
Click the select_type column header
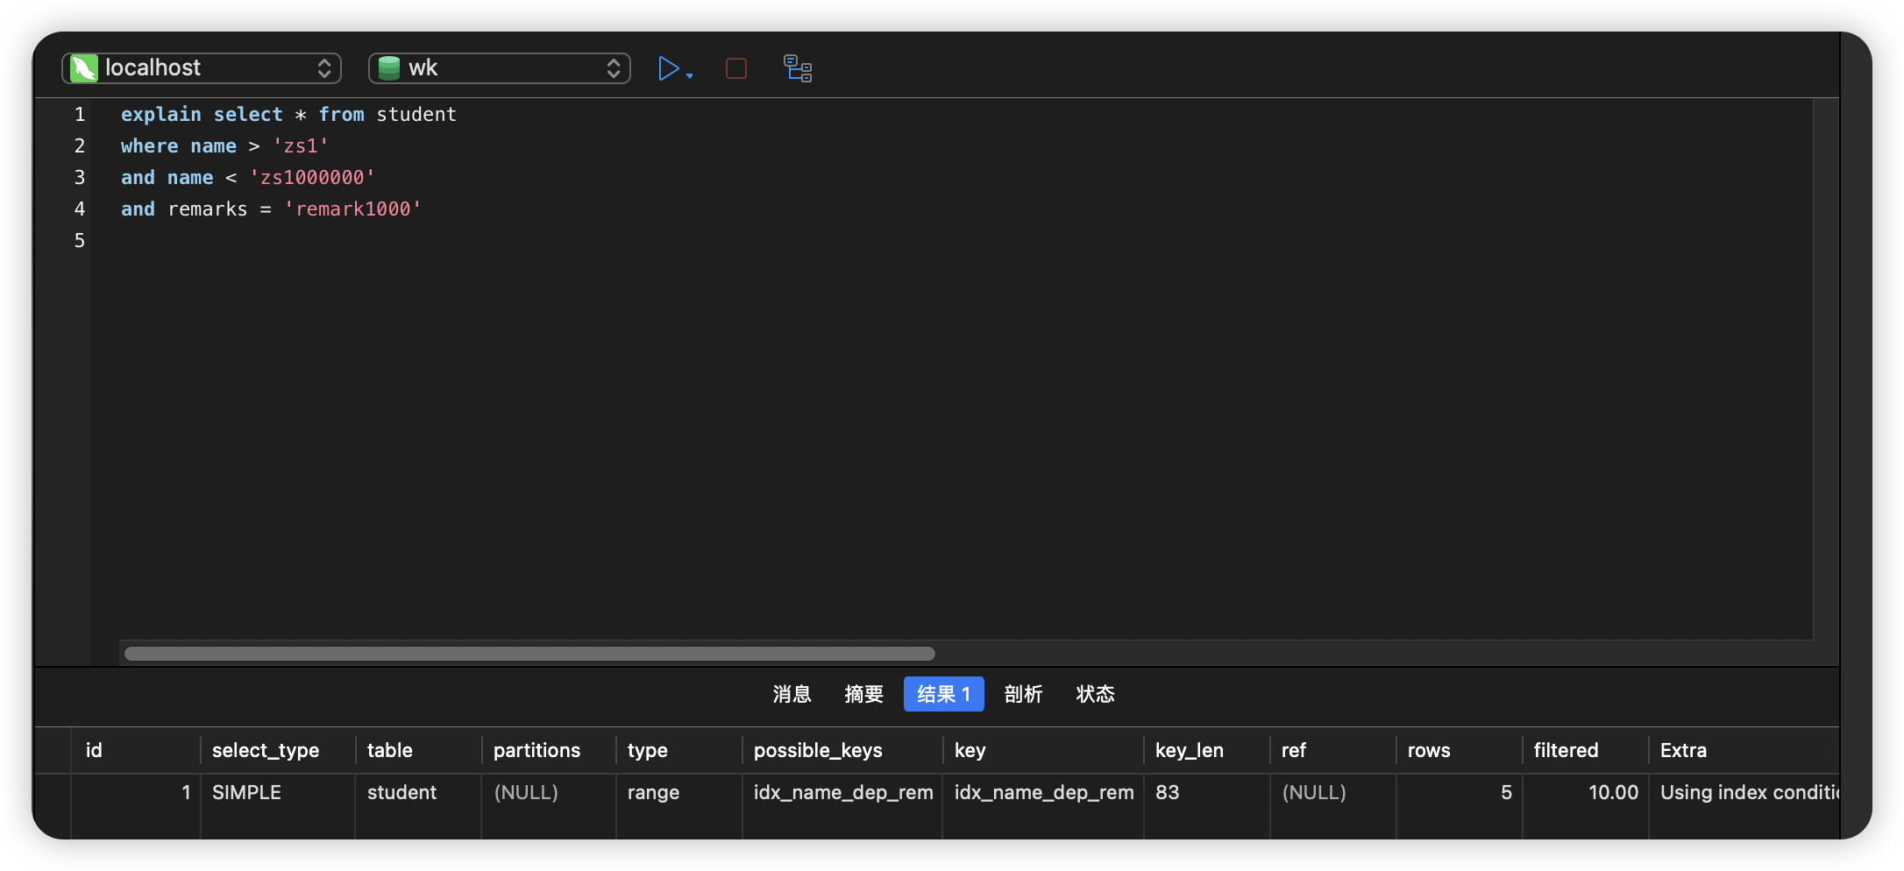pyautogui.click(x=278, y=750)
